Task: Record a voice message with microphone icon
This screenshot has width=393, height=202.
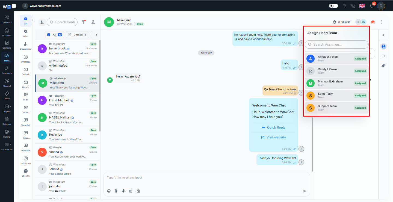Action: coord(123,191)
